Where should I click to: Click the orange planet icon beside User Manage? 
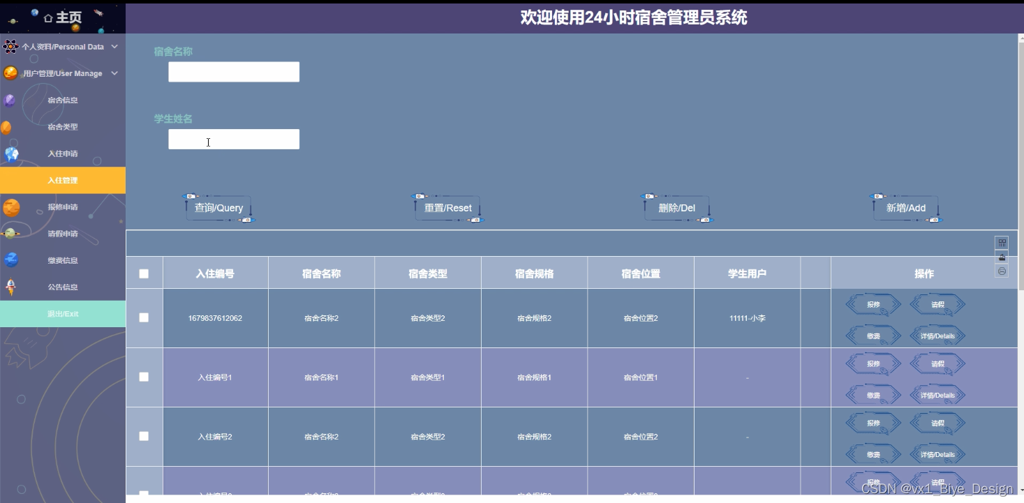tap(10, 73)
